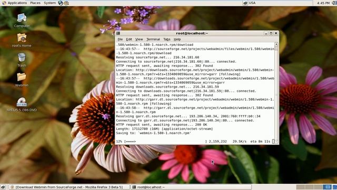
Task: Open the Terminal menu in the menu bar
Action: (153, 39)
